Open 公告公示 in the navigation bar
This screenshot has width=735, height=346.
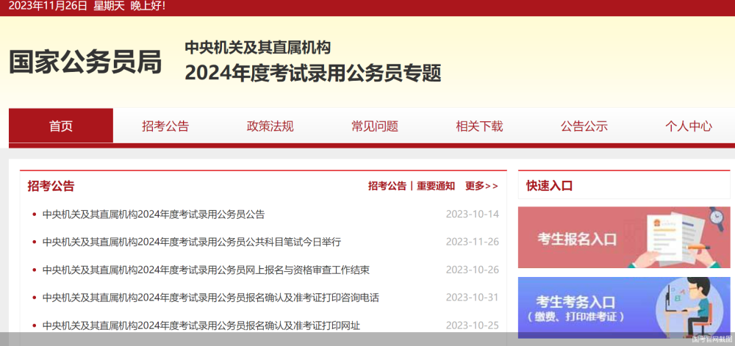584,126
